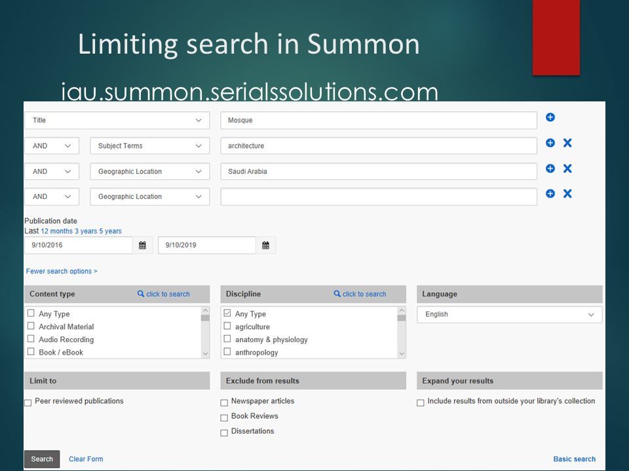This screenshot has height=471, width=629.
Task: Open calendar for end date 9/10/2019
Action: pyautogui.click(x=265, y=245)
